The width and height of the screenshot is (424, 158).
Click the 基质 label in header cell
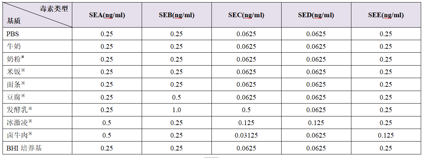pyautogui.click(x=14, y=21)
